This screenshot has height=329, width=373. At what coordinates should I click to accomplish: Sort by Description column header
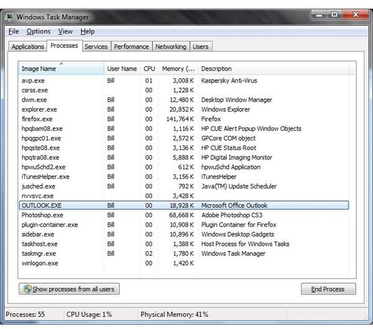[x=274, y=69]
